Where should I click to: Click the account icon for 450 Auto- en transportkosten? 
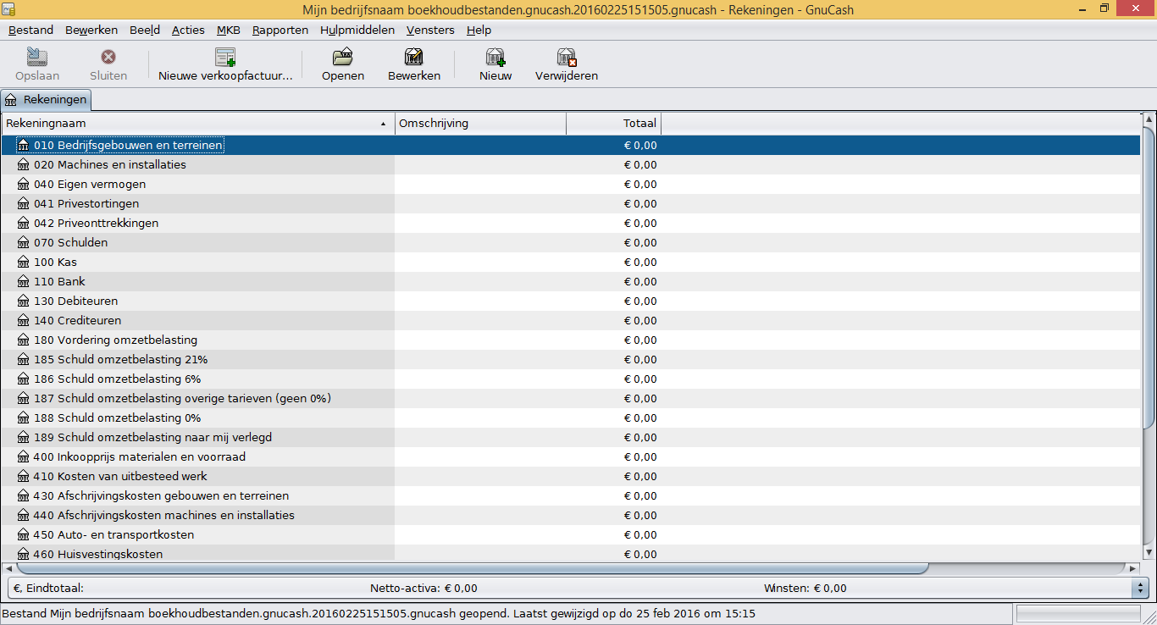(23, 535)
